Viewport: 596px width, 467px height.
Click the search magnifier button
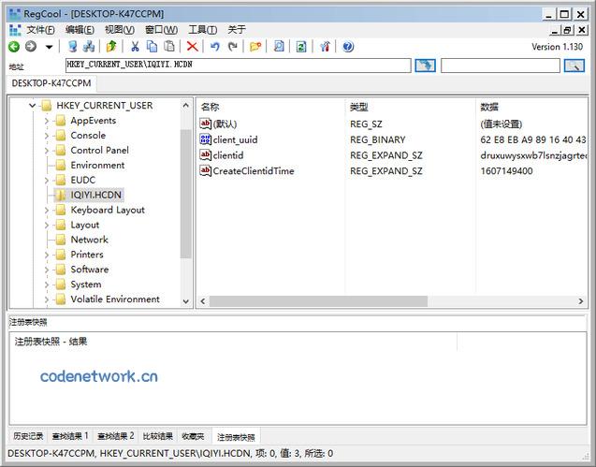(574, 66)
